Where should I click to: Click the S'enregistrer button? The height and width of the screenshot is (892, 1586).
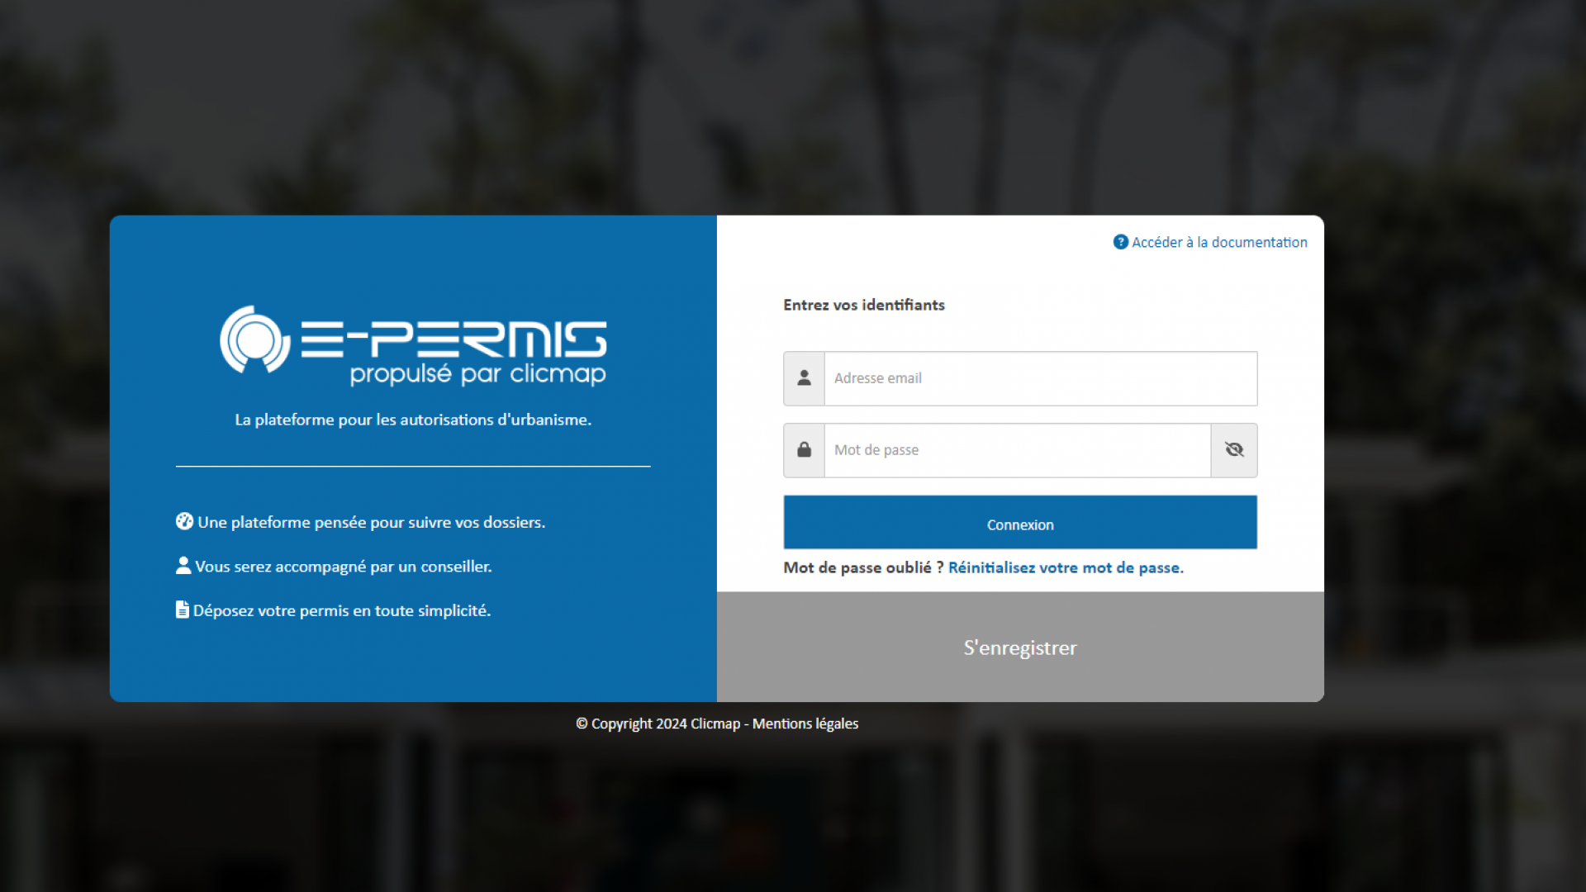[x=1020, y=647]
